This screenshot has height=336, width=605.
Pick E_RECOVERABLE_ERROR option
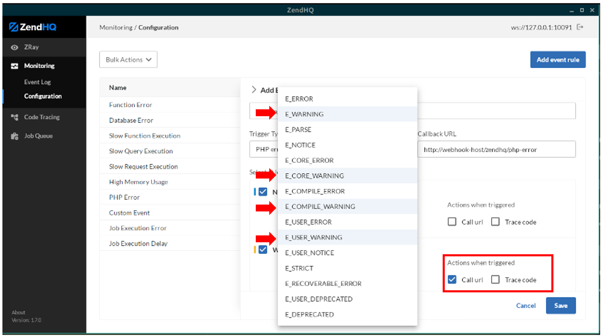point(347,284)
